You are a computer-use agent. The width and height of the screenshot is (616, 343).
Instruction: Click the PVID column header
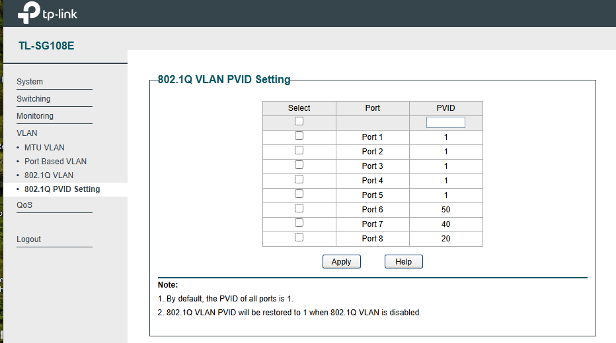[446, 108]
